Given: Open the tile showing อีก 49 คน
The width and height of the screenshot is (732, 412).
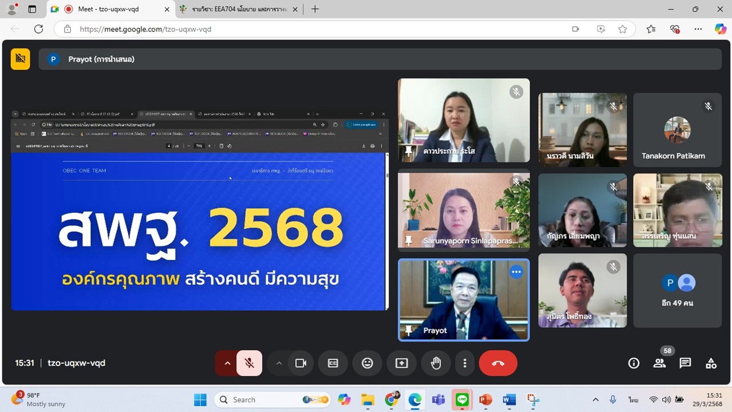Looking at the screenshot, I should 678,291.
